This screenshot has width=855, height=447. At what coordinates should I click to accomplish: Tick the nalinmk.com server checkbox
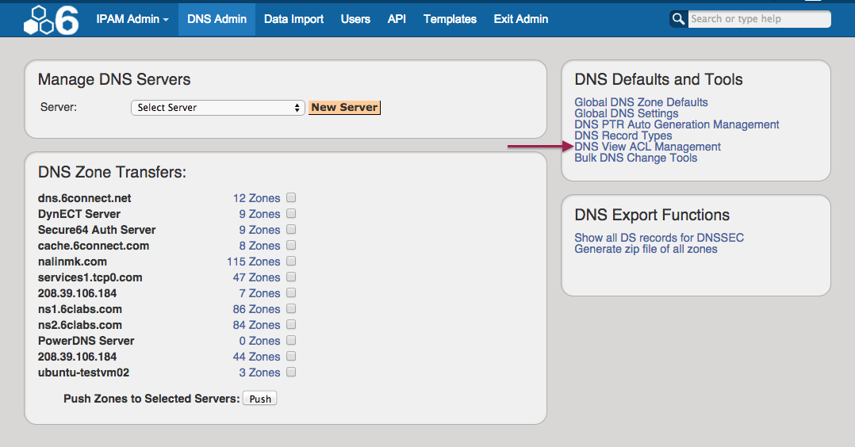coord(291,262)
